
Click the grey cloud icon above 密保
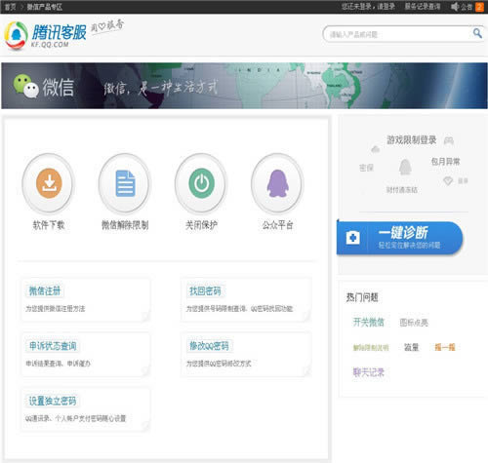pos(376,149)
